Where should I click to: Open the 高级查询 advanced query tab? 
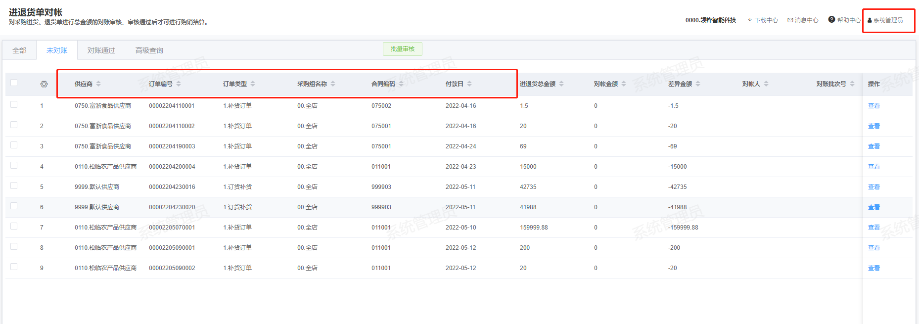click(x=149, y=50)
